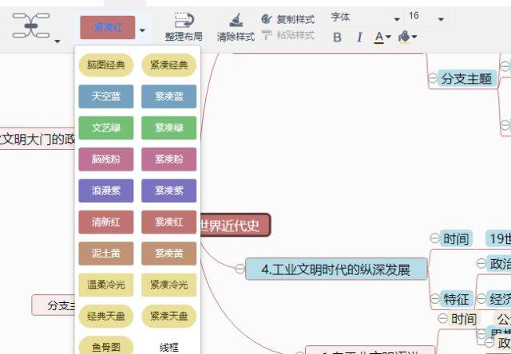Select the root node 世界近代史
The width and height of the screenshot is (511, 354).
coord(236,225)
